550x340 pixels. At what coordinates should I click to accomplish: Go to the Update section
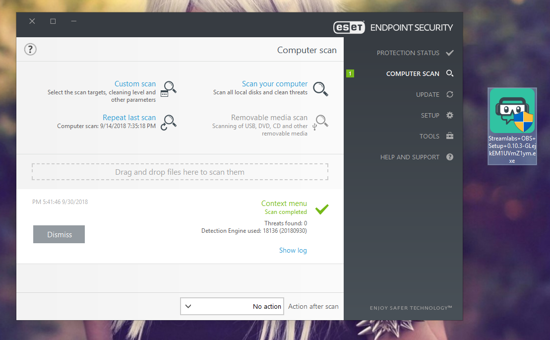[428, 95]
